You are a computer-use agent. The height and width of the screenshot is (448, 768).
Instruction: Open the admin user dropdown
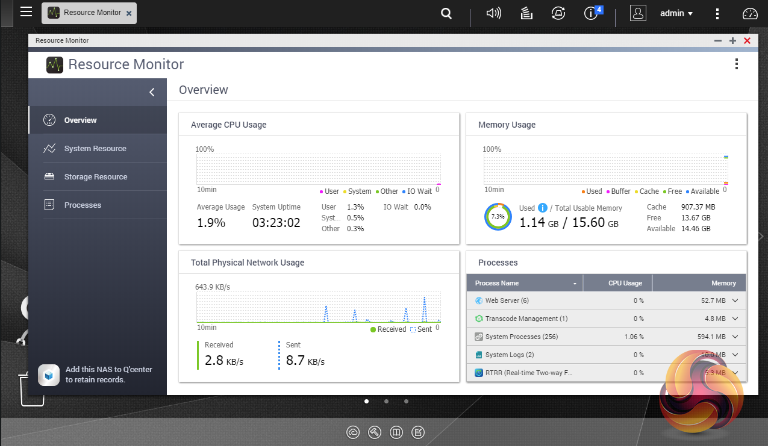tap(676, 13)
